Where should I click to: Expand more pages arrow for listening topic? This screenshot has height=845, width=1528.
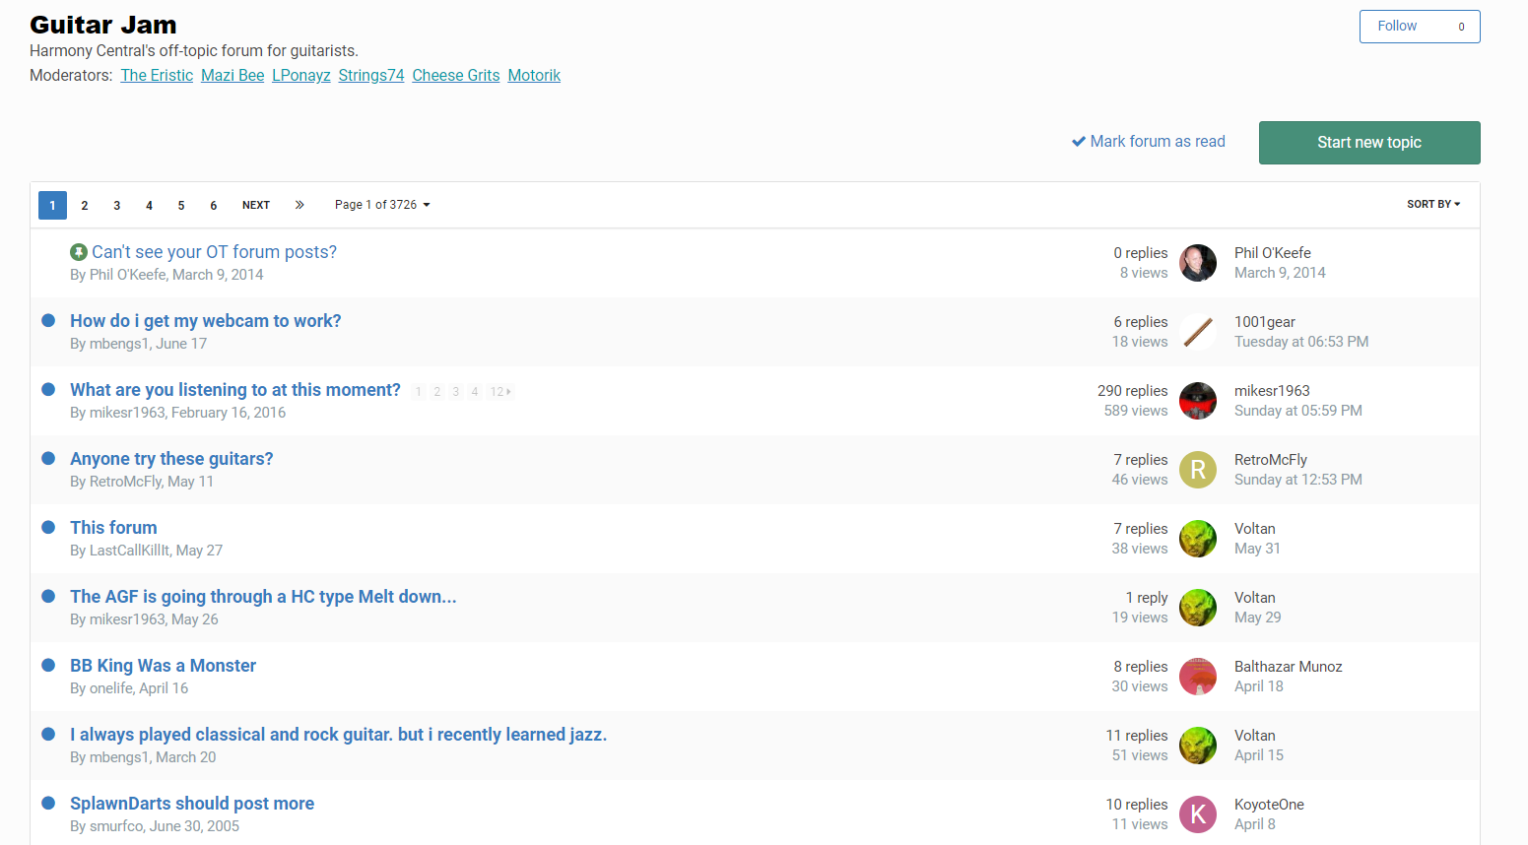[x=500, y=392]
